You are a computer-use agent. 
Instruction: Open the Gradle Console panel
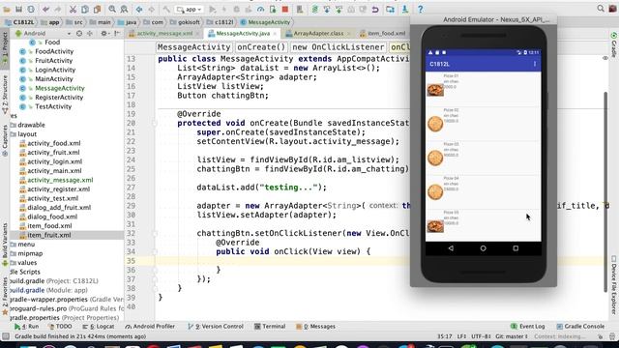(x=580, y=327)
